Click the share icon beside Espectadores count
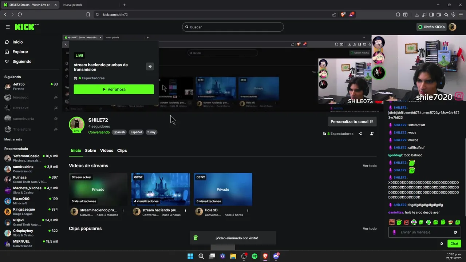This screenshot has width=466, height=262. pos(360,134)
